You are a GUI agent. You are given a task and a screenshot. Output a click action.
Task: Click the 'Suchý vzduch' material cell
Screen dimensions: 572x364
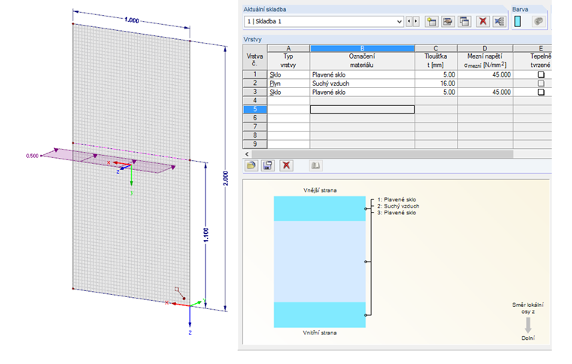pyautogui.click(x=362, y=83)
